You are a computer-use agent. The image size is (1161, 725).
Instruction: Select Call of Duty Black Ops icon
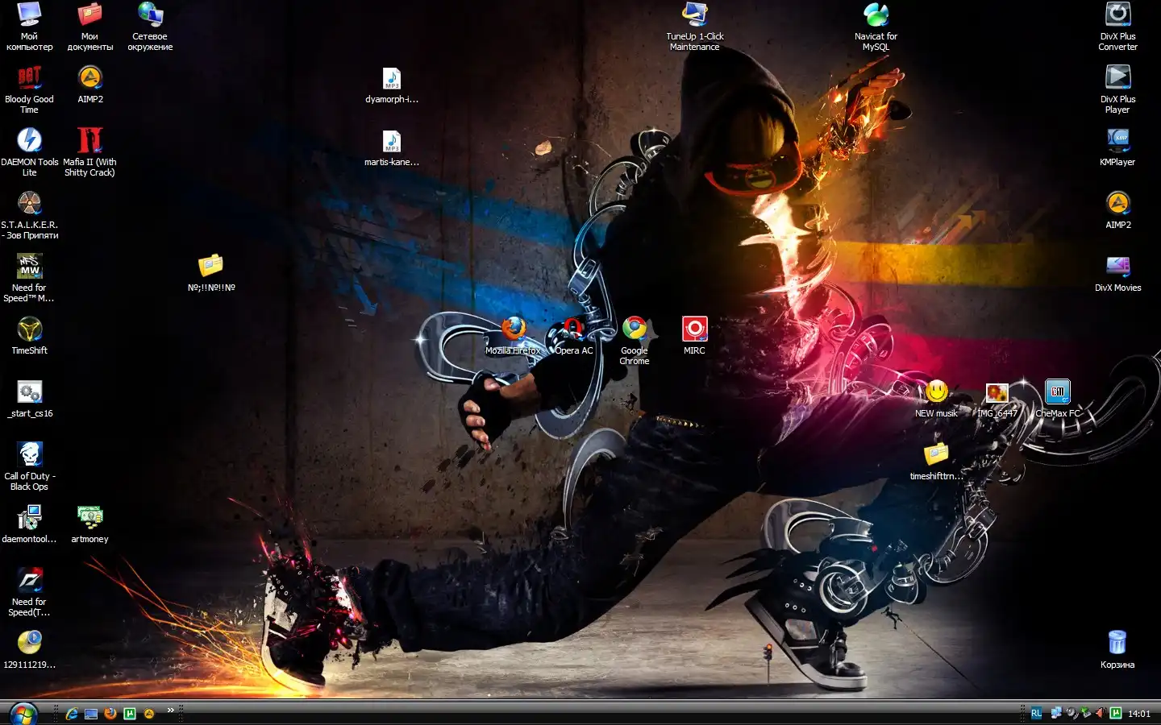30,454
